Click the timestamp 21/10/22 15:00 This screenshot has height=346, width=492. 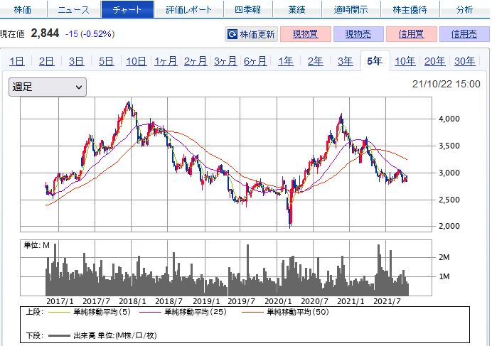[446, 84]
